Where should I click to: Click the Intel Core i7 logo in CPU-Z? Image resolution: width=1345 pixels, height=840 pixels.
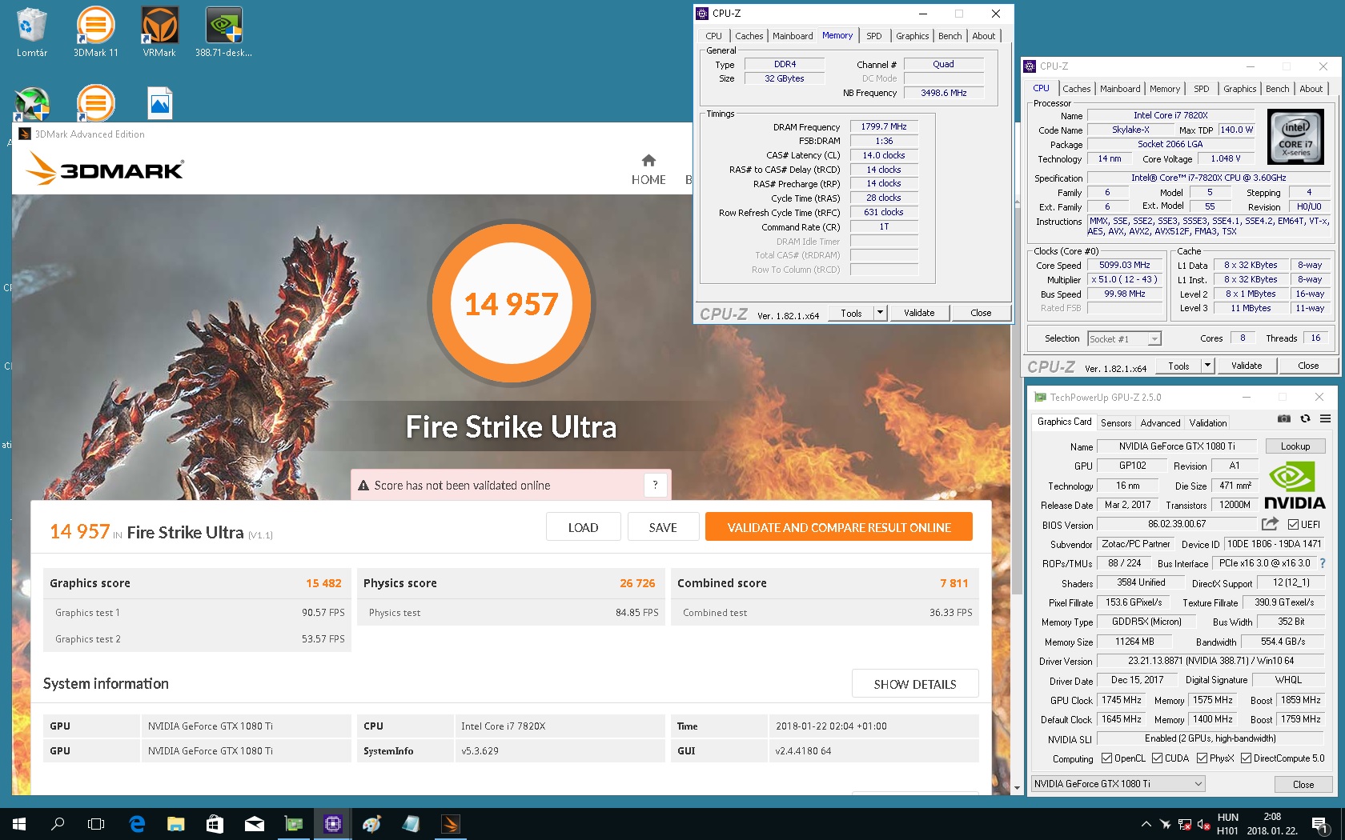(1295, 138)
